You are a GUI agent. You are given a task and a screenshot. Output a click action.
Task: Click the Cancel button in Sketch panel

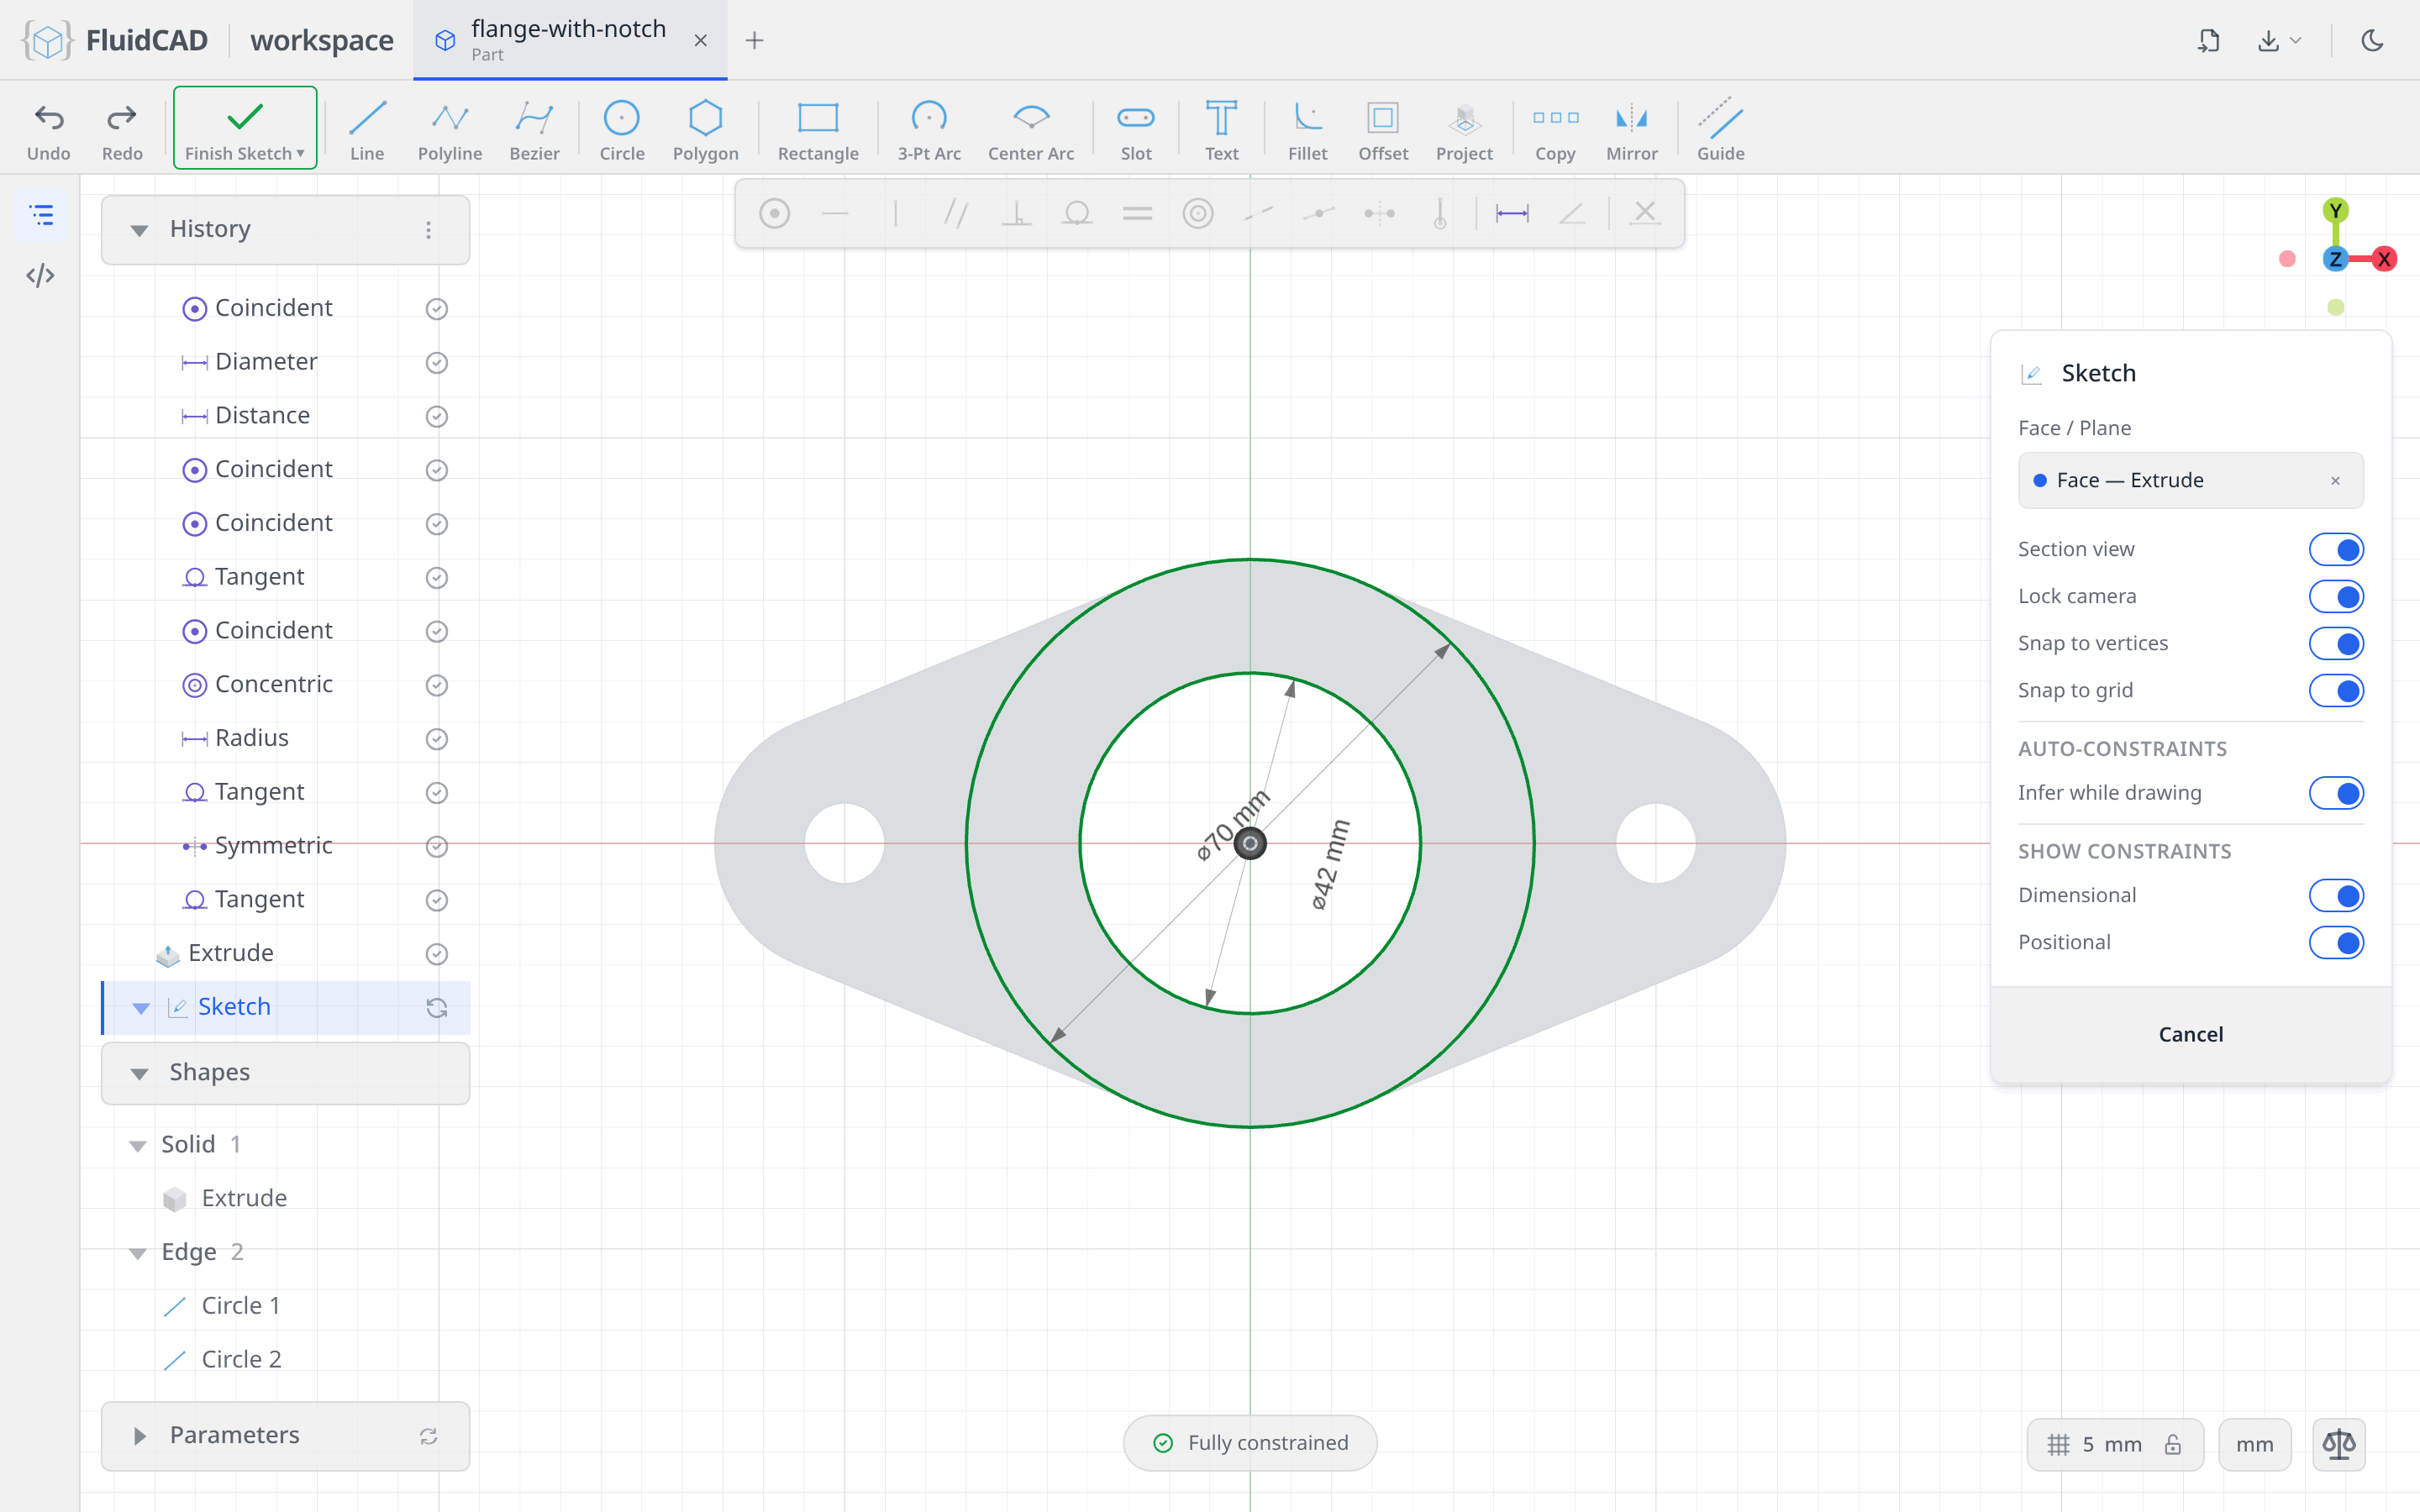(x=2190, y=1034)
